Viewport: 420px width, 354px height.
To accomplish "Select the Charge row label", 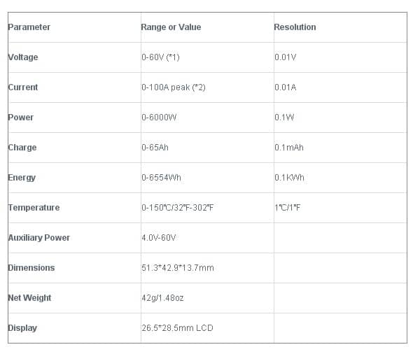I will tap(22, 148).
